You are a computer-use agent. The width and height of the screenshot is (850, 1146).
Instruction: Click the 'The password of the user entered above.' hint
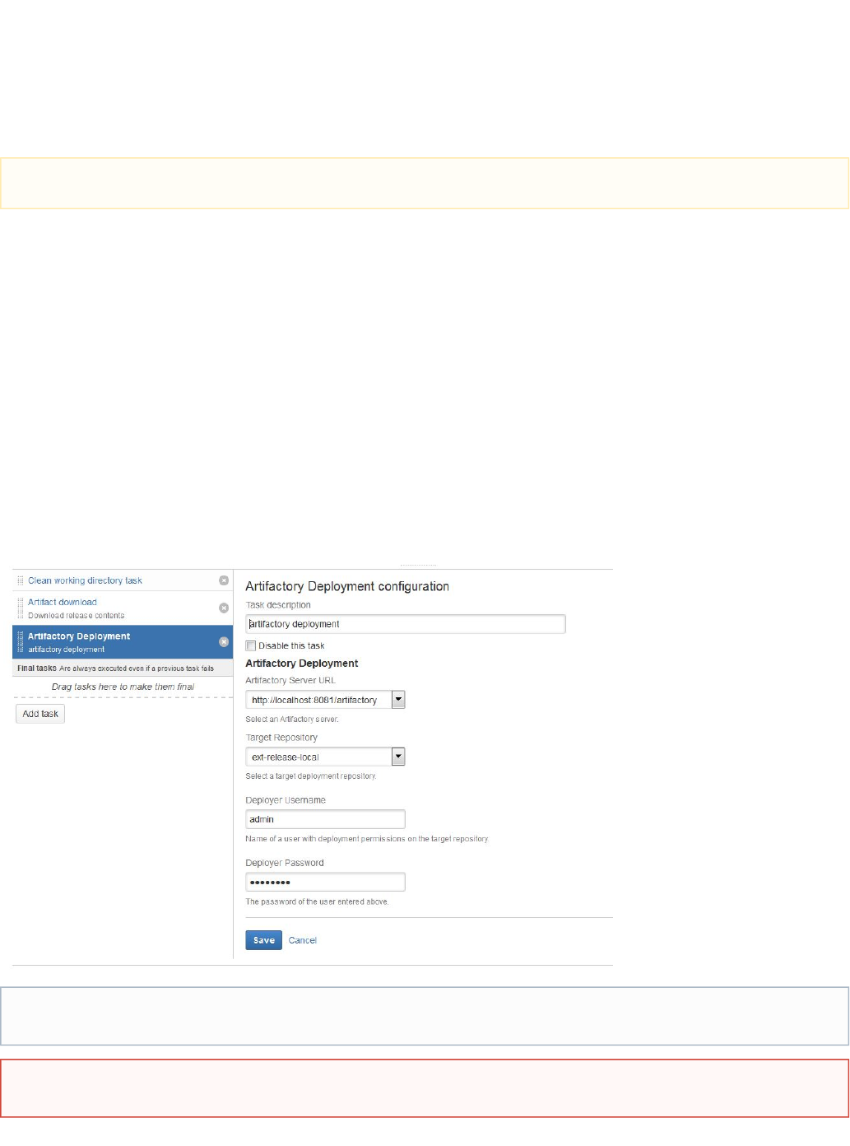tap(317, 901)
